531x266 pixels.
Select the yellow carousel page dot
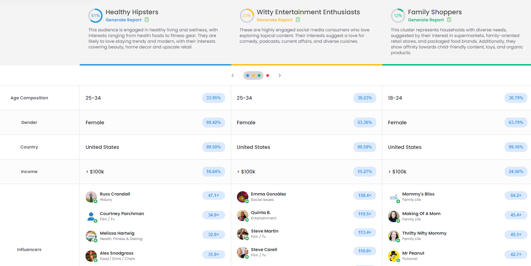253,75
